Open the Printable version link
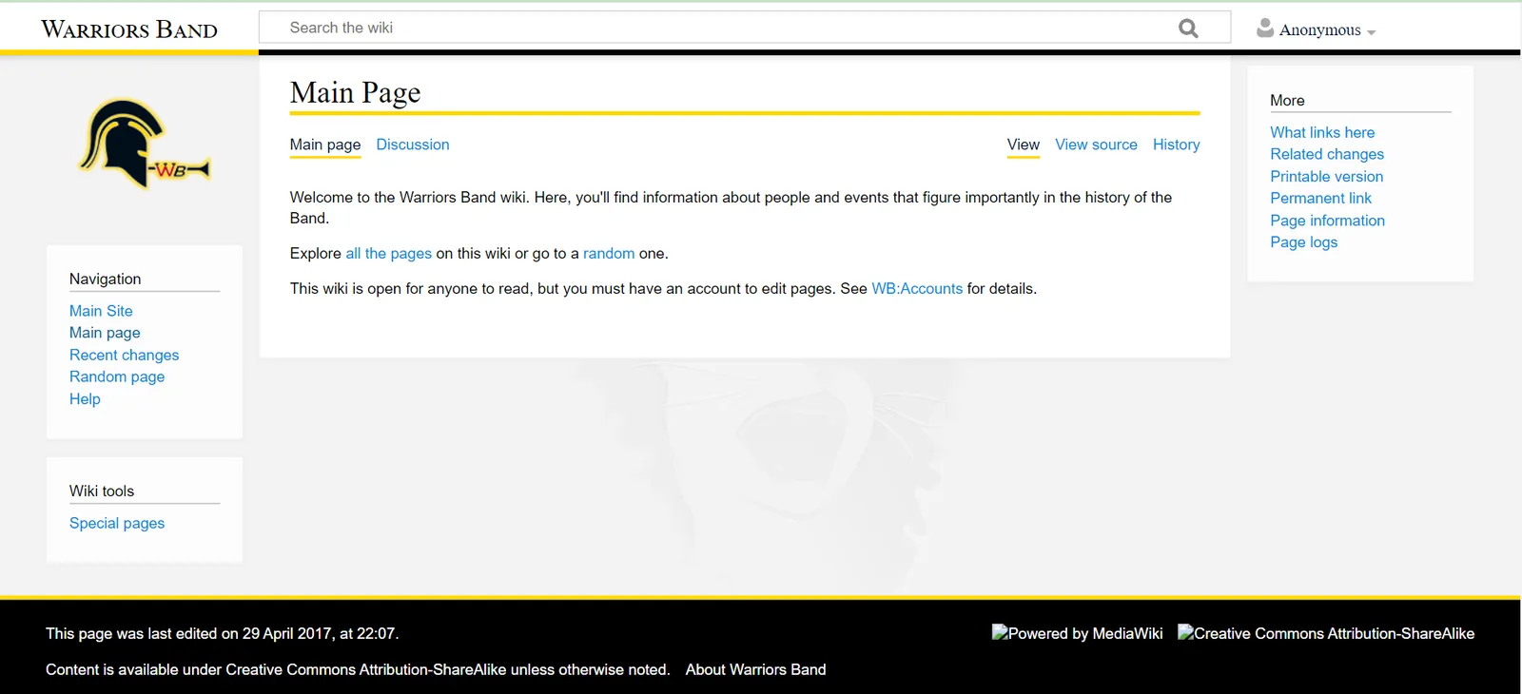 point(1326,176)
